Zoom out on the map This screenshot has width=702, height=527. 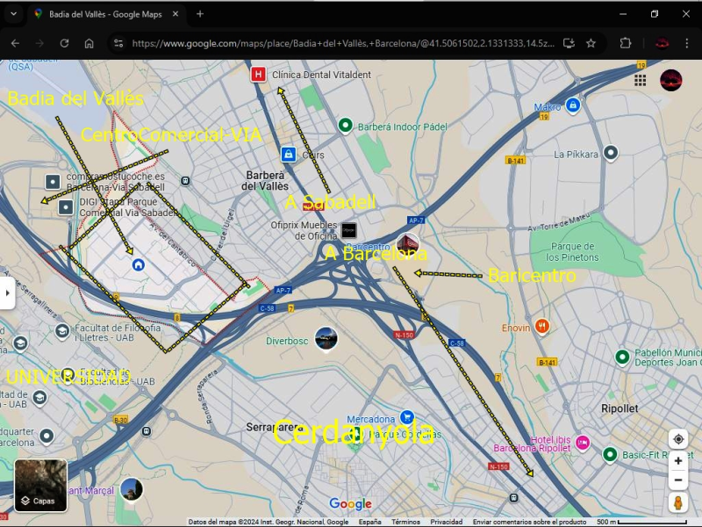pyautogui.click(x=678, y=480)
